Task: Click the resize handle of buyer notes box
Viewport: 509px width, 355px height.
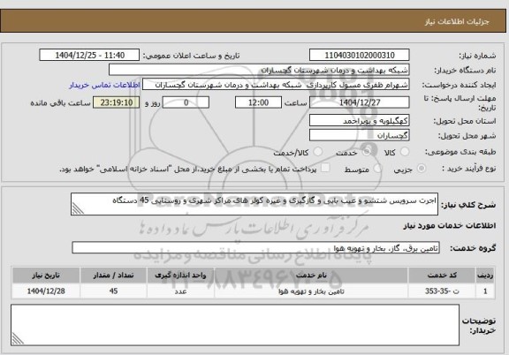Action: [18, 339]
